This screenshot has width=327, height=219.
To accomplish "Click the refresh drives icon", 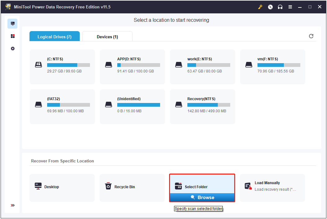I will point(311,36).
